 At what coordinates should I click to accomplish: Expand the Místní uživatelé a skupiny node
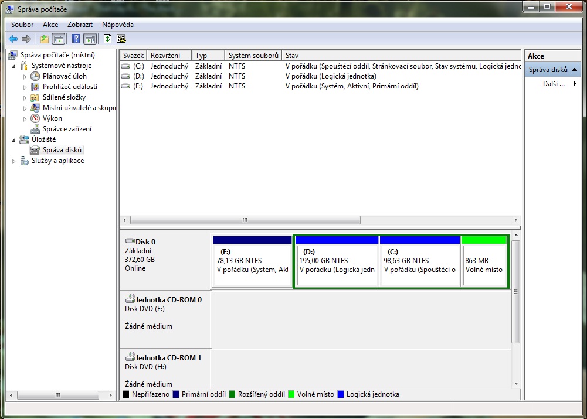25,108
